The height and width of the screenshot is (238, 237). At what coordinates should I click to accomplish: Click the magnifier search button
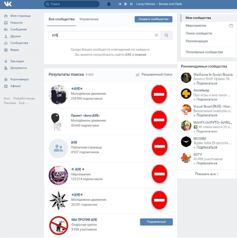[x=166, y=35]
